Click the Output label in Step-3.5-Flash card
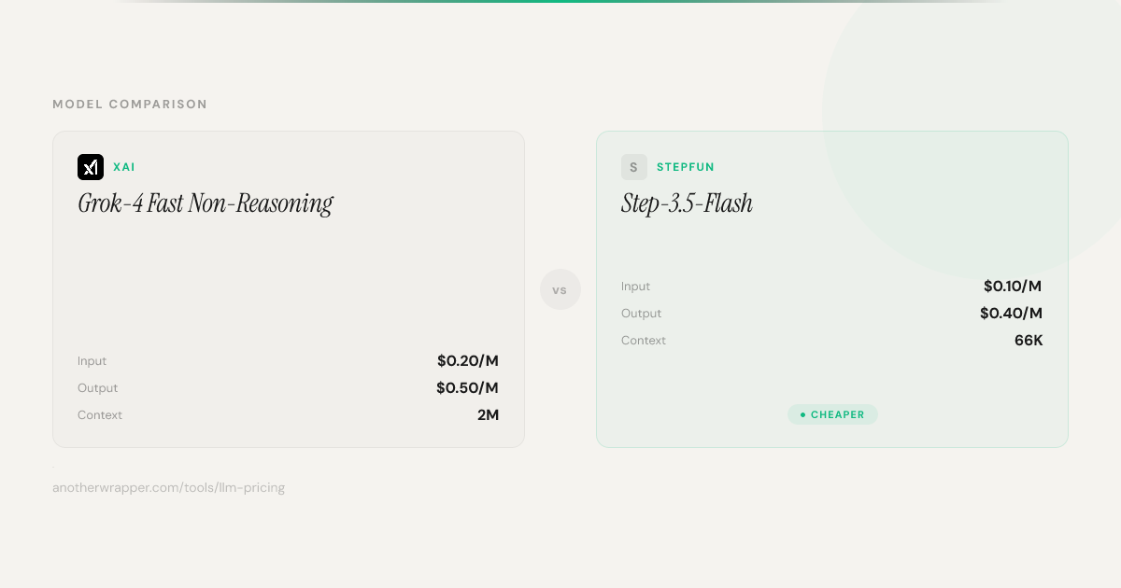Screen dimensions: 1121x588 point(641,314)
